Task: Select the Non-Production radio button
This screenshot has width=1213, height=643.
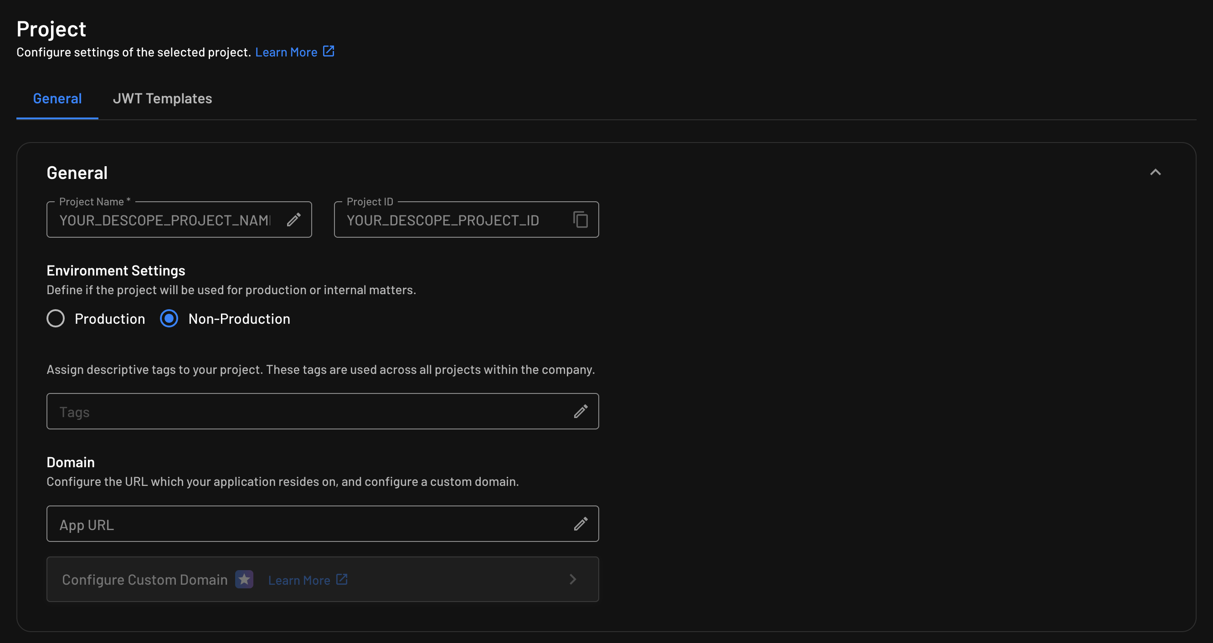Action: pos(169,318)
